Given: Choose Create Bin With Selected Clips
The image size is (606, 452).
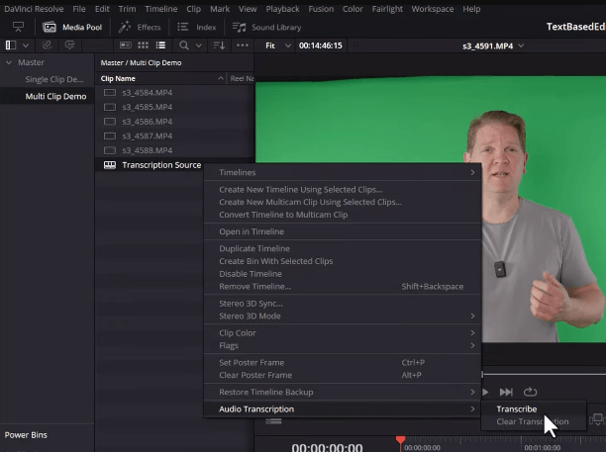Looking at the screenshot, I should 343,261.
